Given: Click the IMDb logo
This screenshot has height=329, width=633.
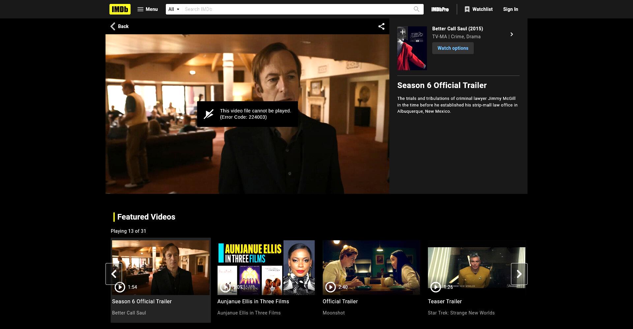Looking at the screenshot, I should [120, 9].
